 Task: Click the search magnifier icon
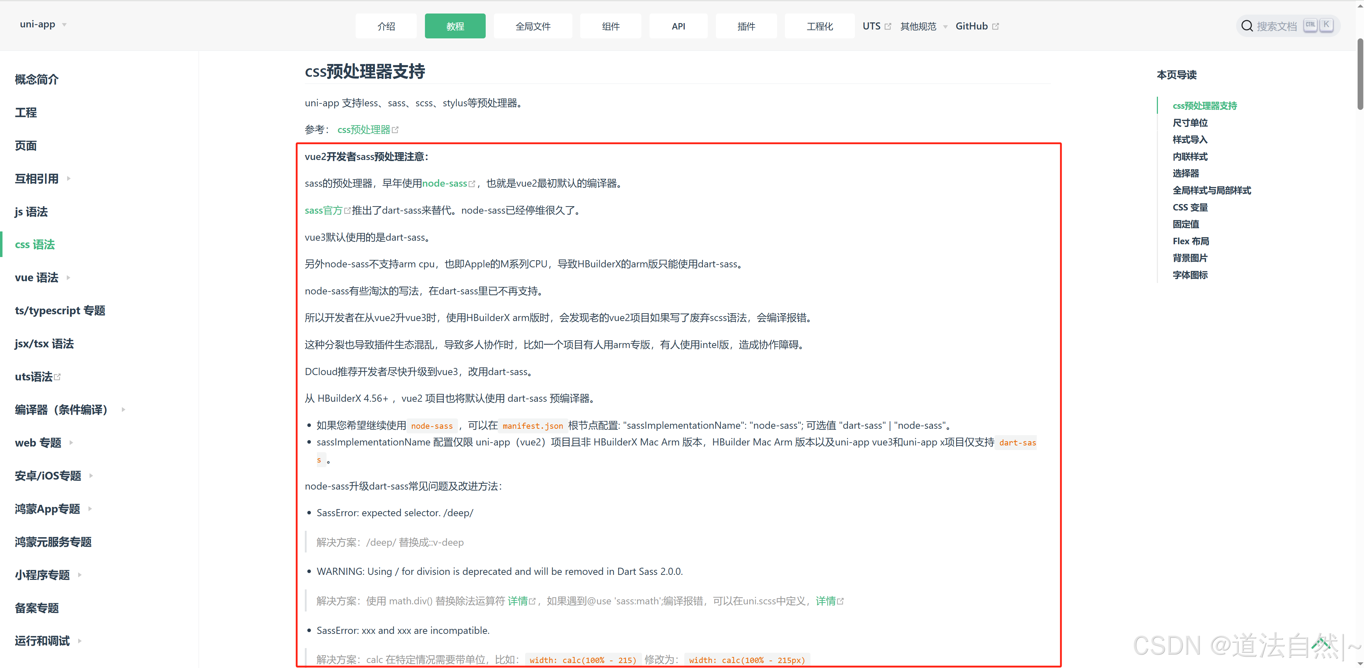1246,26
